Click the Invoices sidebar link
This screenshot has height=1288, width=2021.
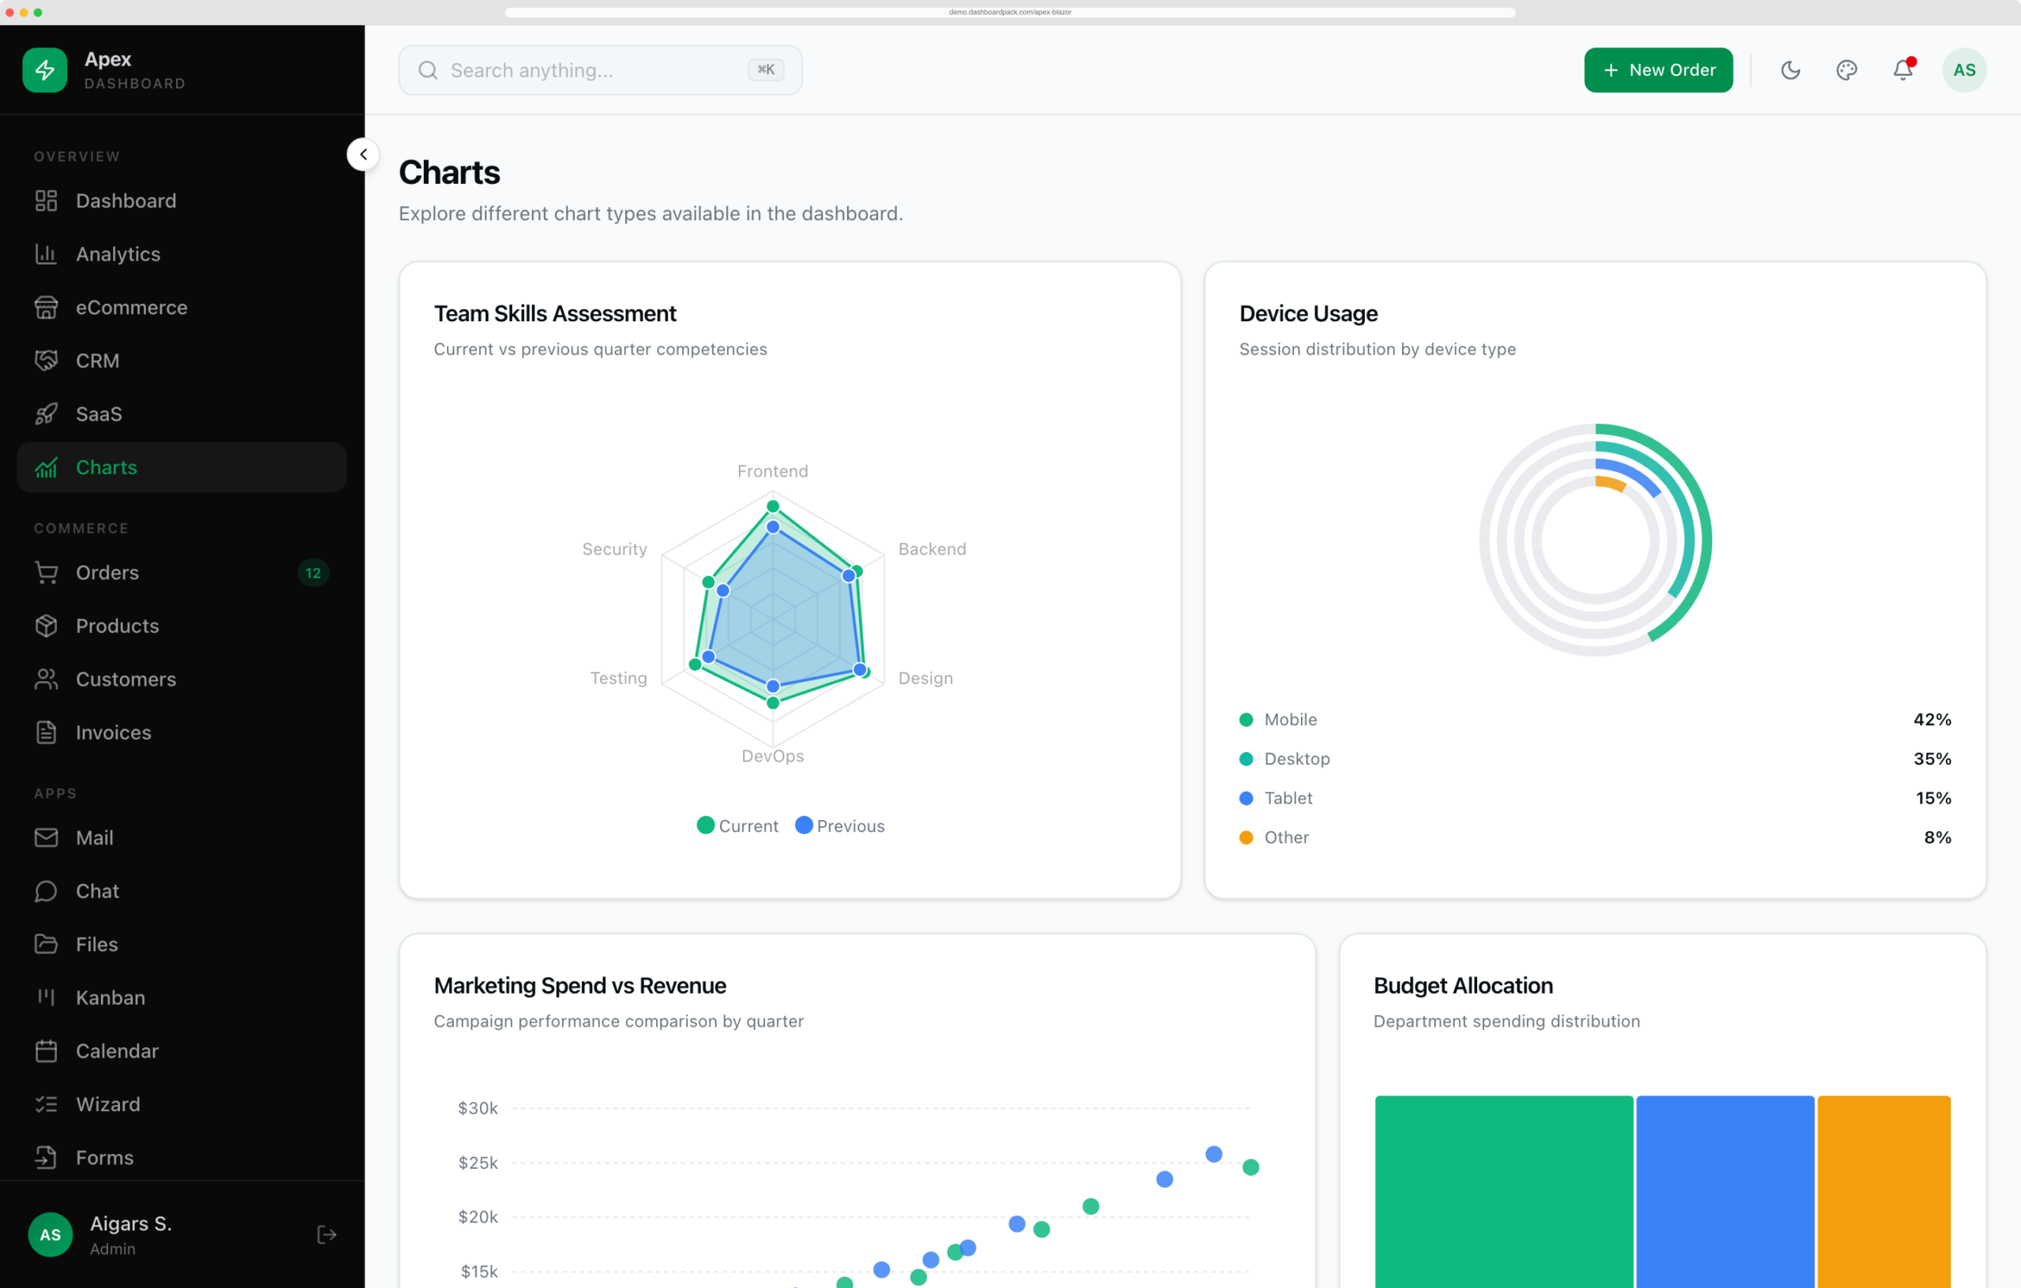coord(182,732)
